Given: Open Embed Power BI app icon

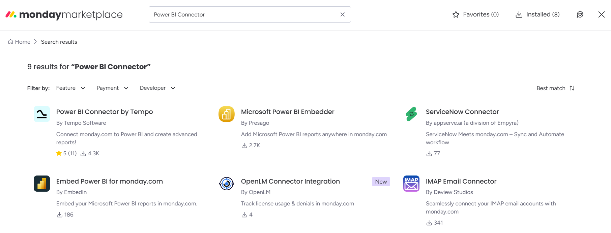Looking at the screenshot, I should pyautogui.click(x=42, y=184).
